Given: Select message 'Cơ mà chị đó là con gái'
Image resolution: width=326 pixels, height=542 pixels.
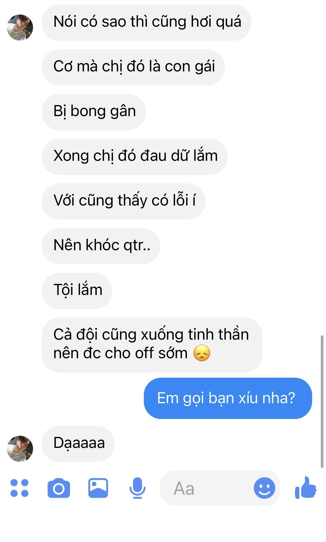Looking at the screenshot, I should pos(133,67).
